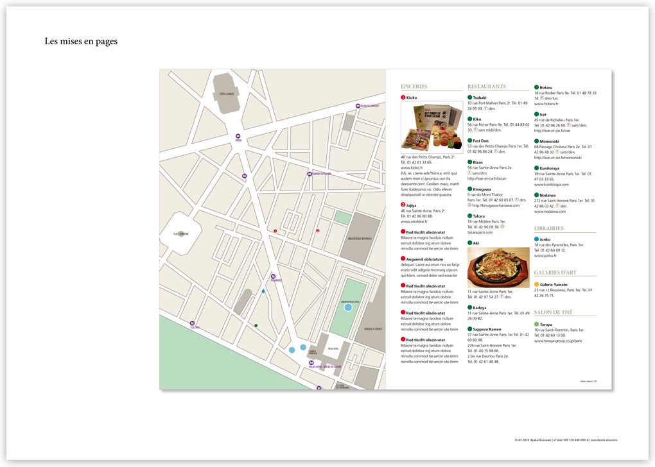Click the numbered red bullet beside Kioko

[403, 98]
